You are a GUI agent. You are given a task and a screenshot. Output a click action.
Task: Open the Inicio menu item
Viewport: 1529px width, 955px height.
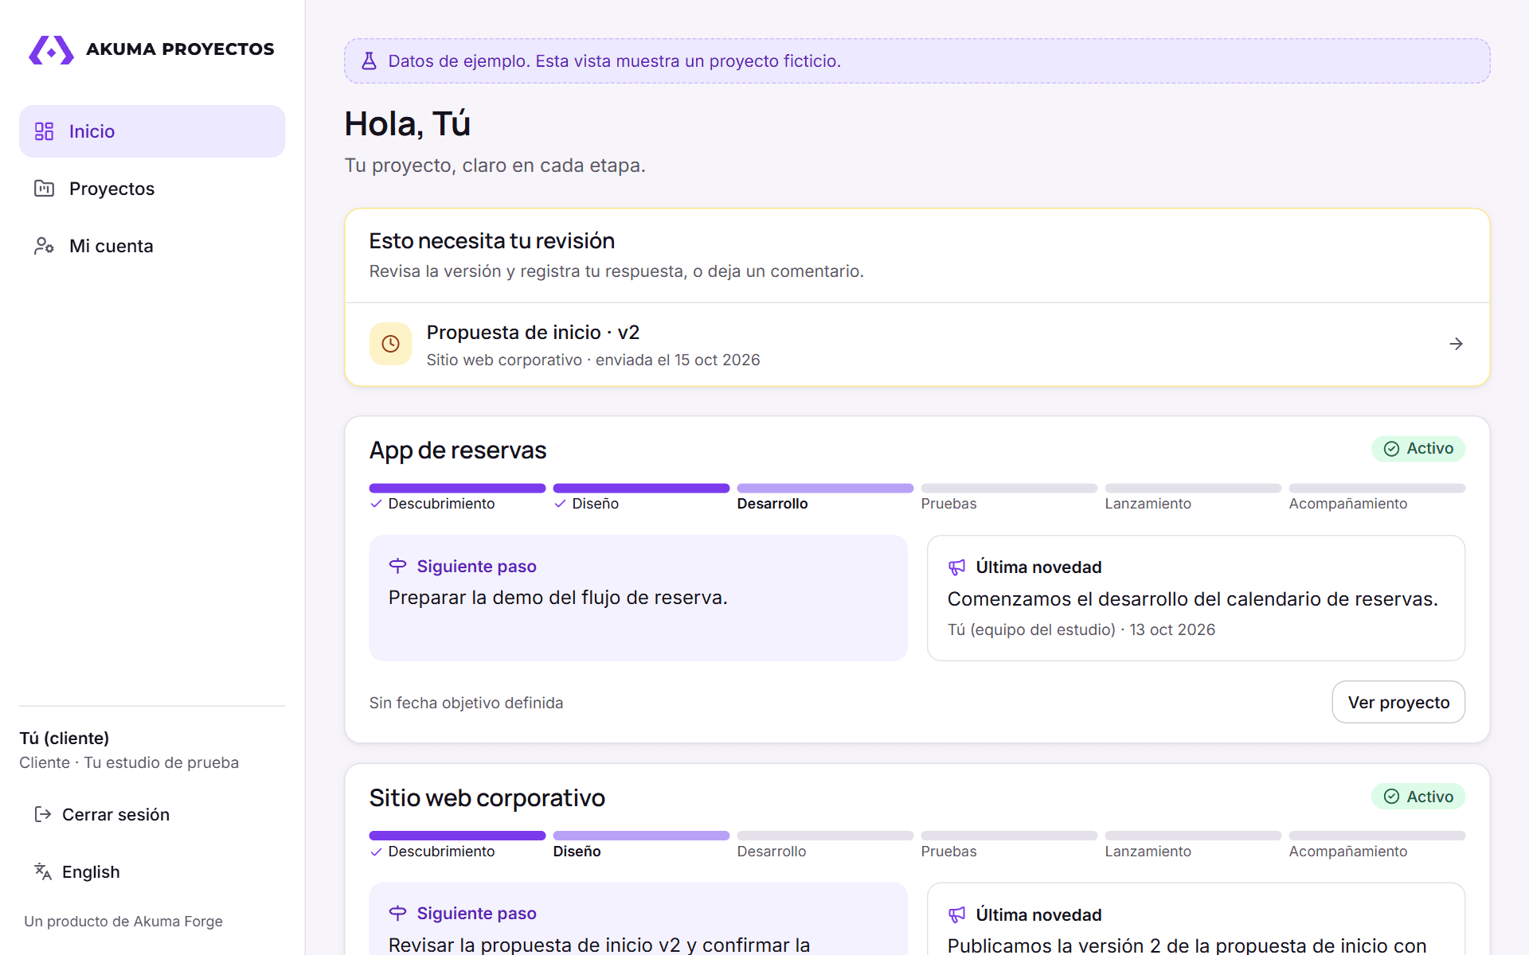pos(152,131)
